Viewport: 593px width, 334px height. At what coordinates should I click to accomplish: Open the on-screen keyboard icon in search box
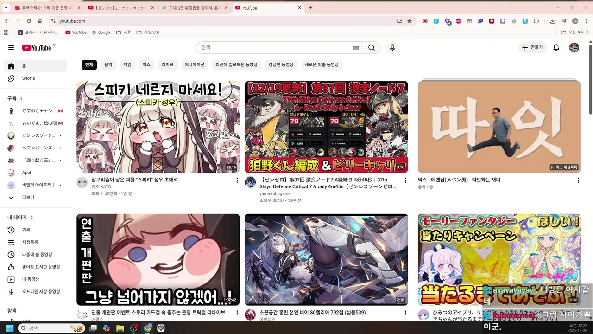click(x=355, y=48)
